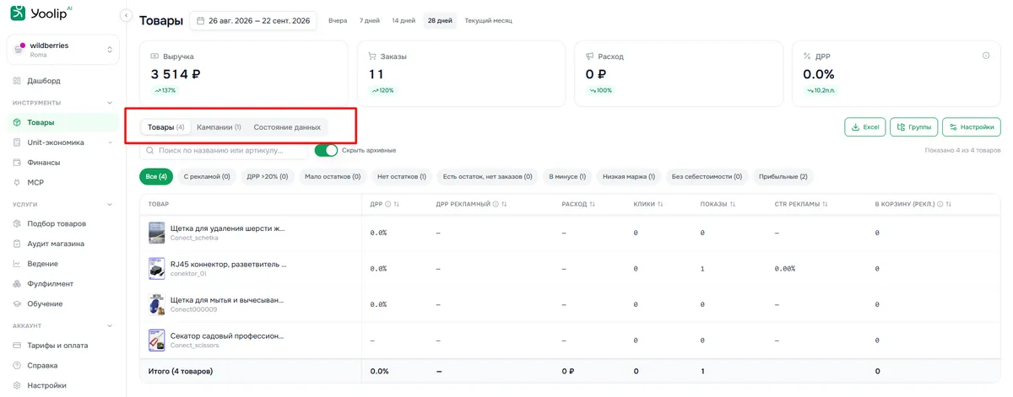Open the table Настройки button

point(971,127)
